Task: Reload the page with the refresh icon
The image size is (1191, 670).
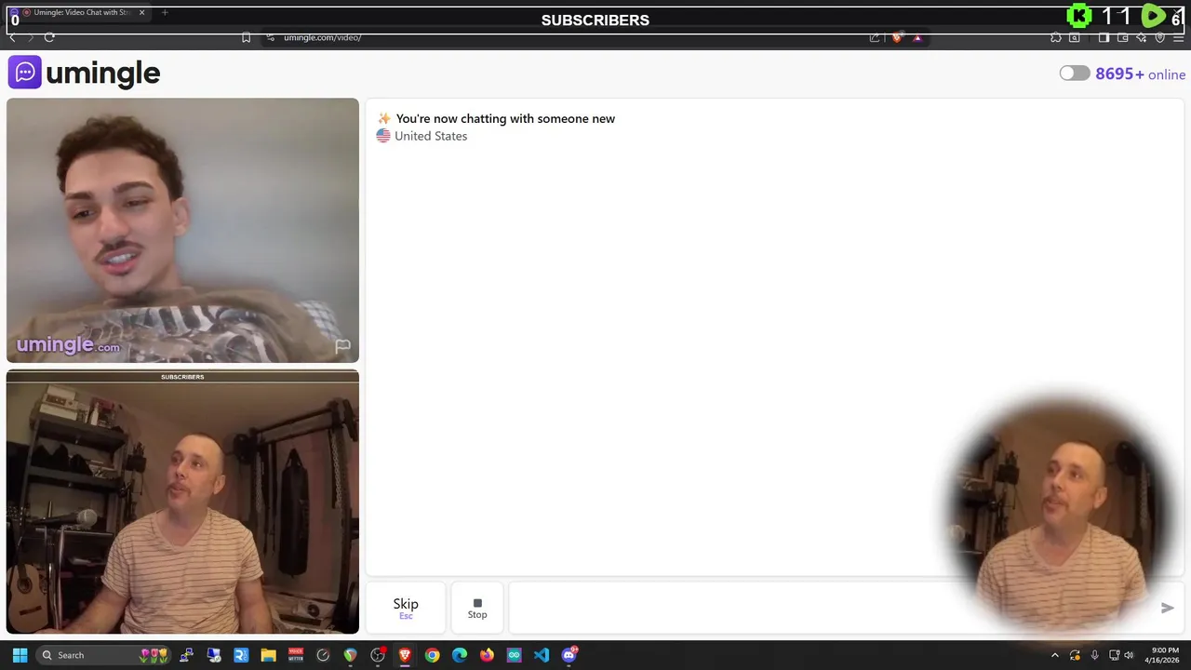Action: coord(49,37)
